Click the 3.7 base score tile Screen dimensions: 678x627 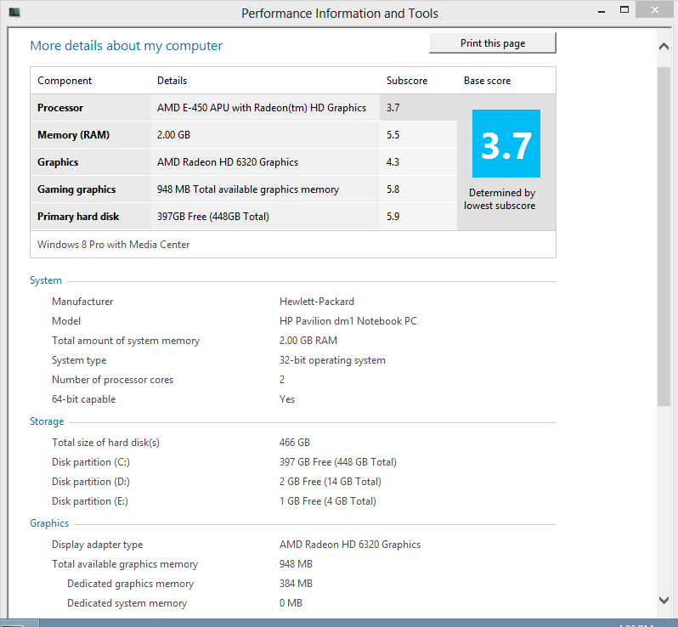coord(506,144)
